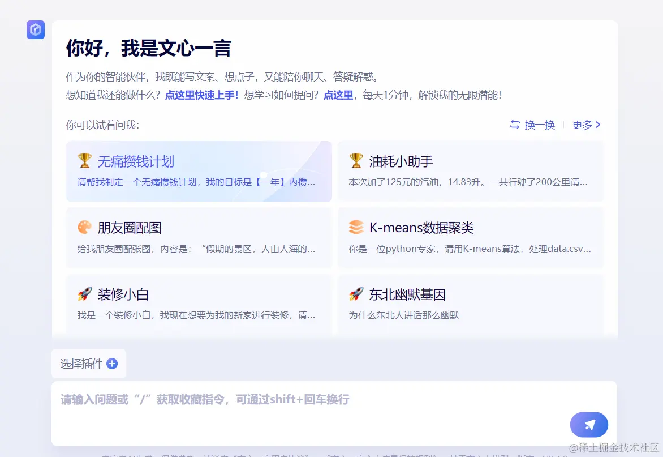Send the message with the paper-plane button
663x457 pixels.
tap(589, 424)
